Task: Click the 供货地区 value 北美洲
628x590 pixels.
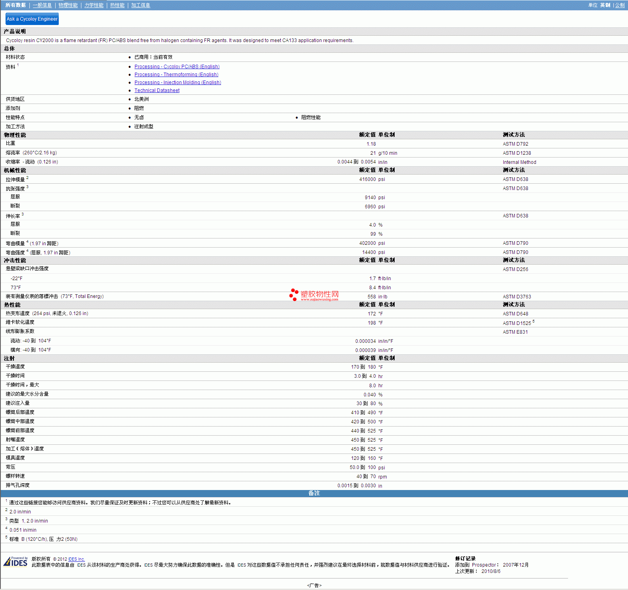Action: (x=141, y=99)
